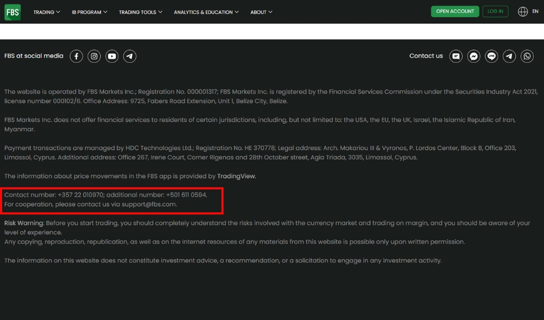The height and width of the screenshot is (320, 544).
Task: Click the 'Contact us' label
Action: [426, 56]
